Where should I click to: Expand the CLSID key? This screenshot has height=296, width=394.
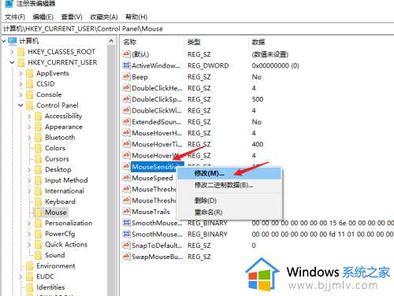[x=20, y=84]
